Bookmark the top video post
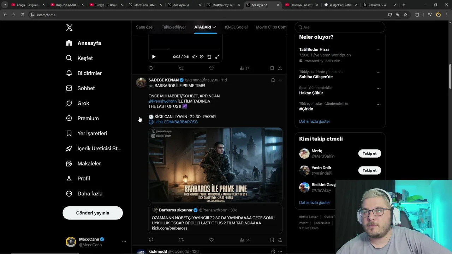This screenshot has width=452, height=254. click(272, 68)
